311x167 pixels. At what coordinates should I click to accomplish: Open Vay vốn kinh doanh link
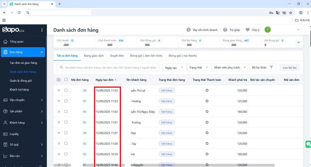click(202, 30)
